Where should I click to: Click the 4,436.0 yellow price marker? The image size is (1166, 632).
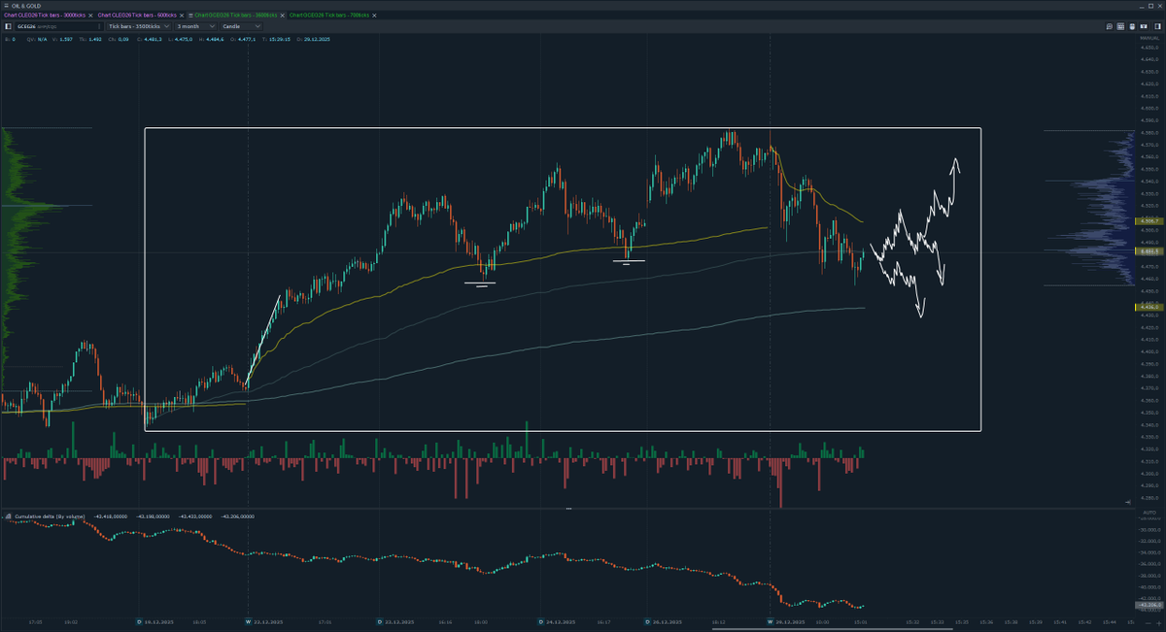[x=1149, y=307]
